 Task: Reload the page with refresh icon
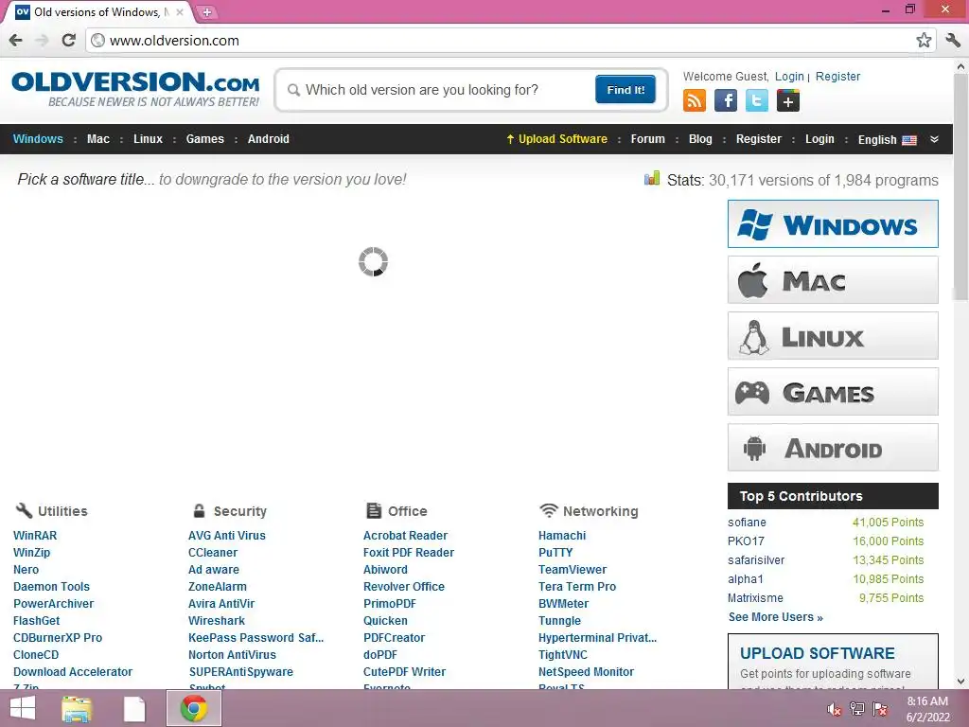pos(68,41)
